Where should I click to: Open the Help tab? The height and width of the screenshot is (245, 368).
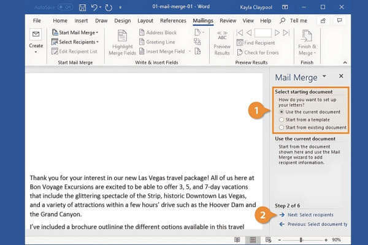pyautogui.click(x=266, y=21)
